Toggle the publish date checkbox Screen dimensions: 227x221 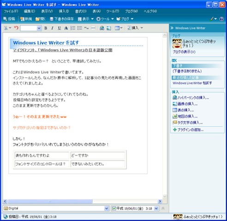coord(114,209)
